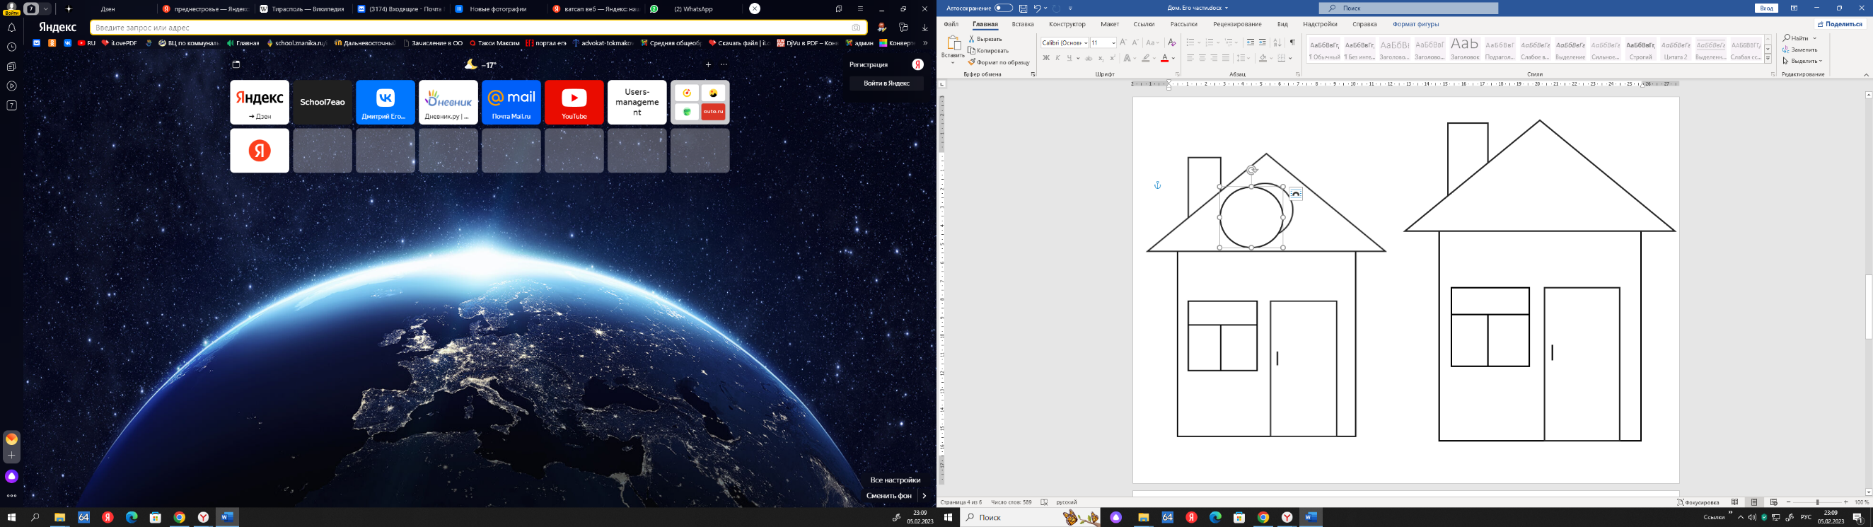This screenshot has width=1873, height=527.
Task: Open font size dropdown showing 11
Action: (1113, 43)
